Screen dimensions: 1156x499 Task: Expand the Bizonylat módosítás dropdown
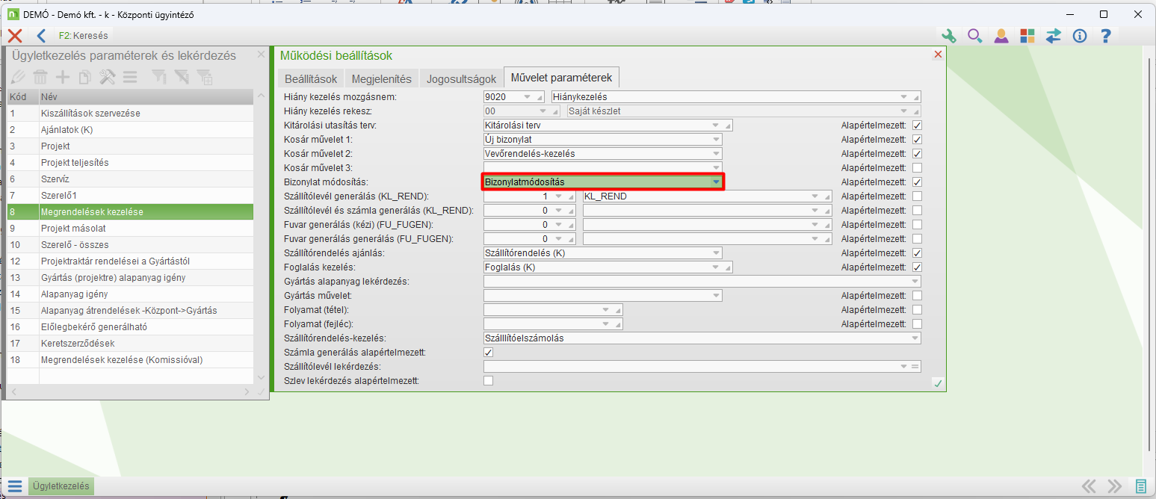(716, 182)
